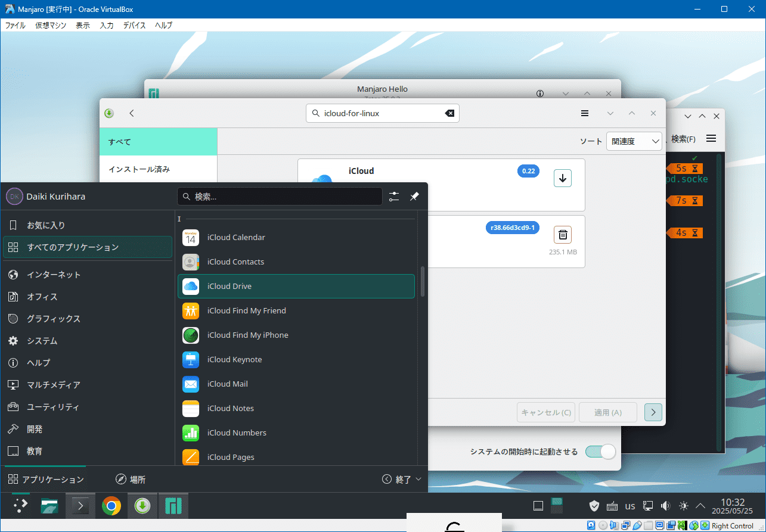
Task: Open network connections tray icon
Action: click(x=648, y=506)
